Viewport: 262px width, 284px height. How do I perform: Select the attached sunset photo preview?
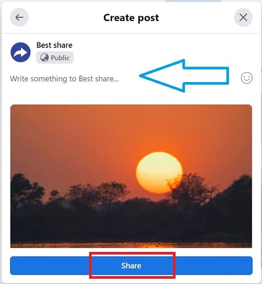coord(131,176)
